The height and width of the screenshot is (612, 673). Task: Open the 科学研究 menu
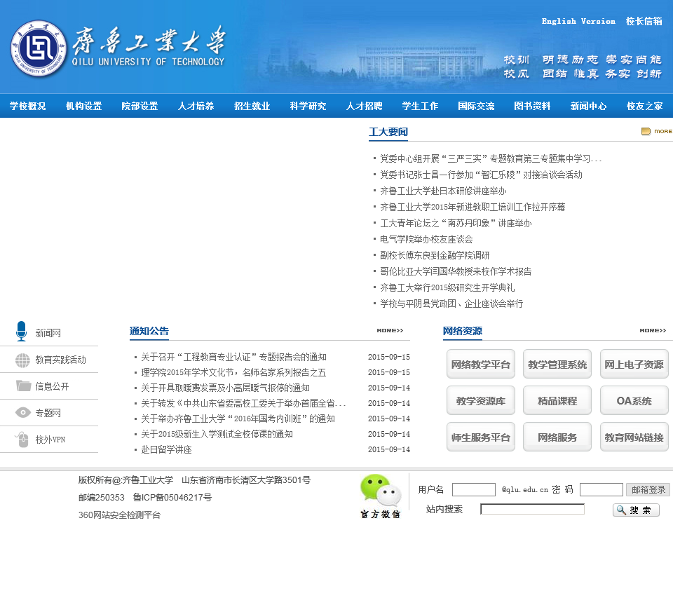pyautogui.click(x=308, y=106)
